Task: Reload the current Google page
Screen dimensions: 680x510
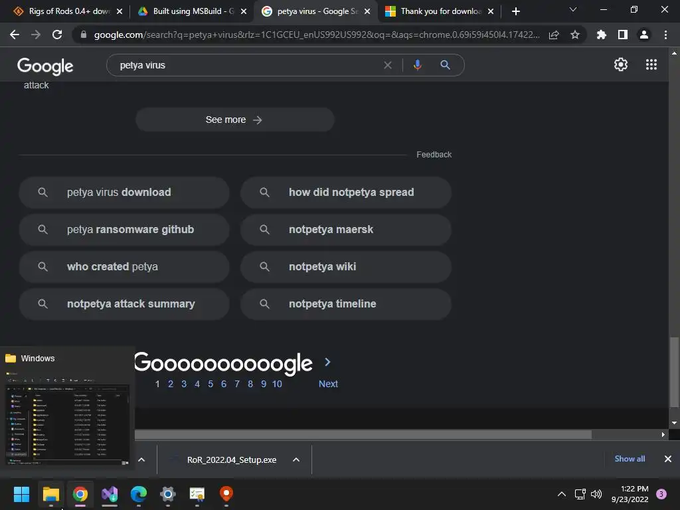Action: pos(57,35)
